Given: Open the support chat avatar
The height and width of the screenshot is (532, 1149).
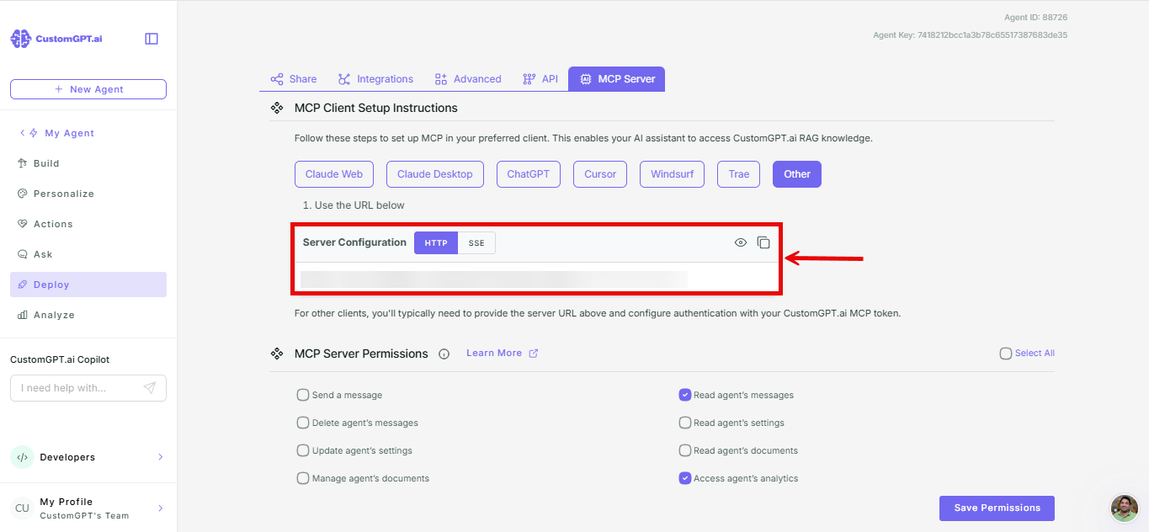Looking at the screenshot, I should pyautogui.click(x=1125, y=508).
